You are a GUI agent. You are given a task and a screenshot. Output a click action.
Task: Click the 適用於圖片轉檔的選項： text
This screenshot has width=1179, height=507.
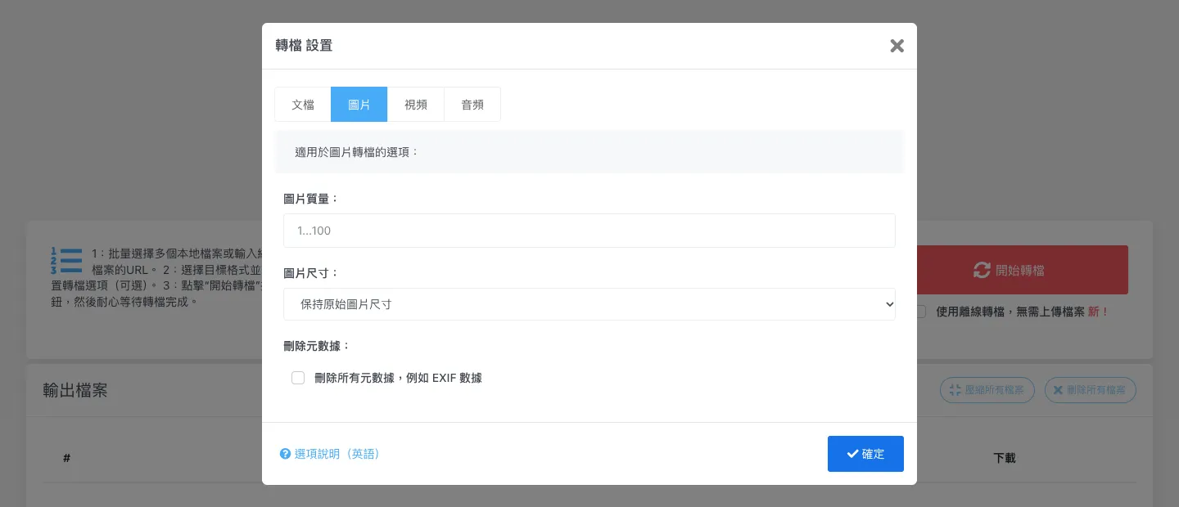[x=357, y=152]
